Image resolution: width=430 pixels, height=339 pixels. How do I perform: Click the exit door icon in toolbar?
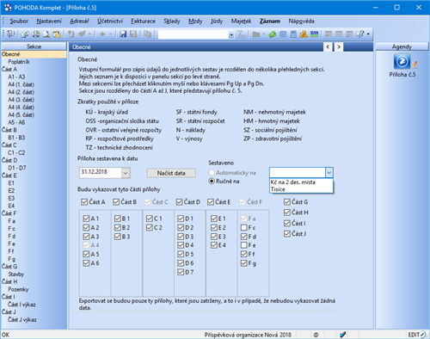10,34
